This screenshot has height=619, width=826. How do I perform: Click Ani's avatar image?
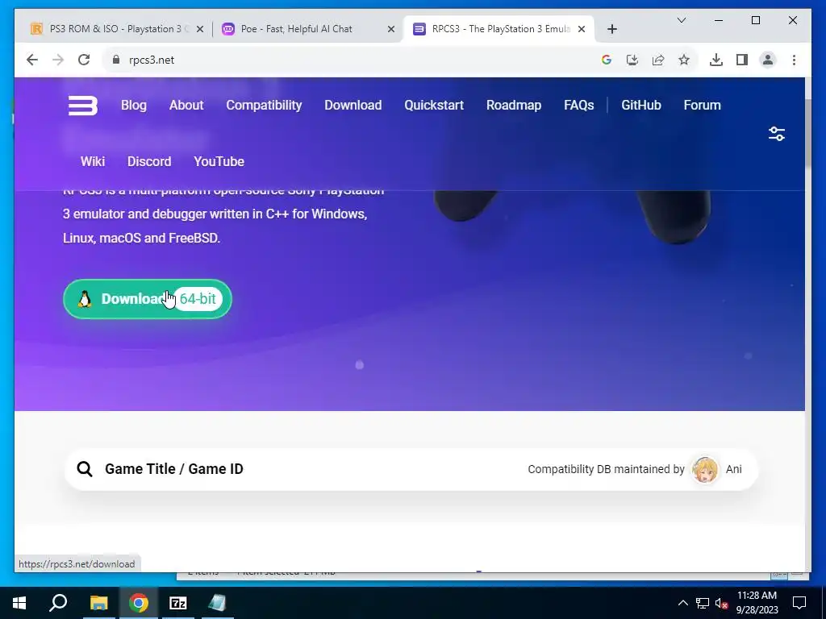click(705, 470)
